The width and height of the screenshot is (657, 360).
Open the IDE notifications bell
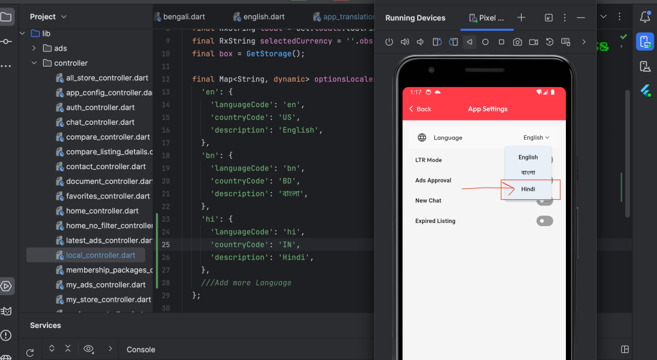[645, 17]
